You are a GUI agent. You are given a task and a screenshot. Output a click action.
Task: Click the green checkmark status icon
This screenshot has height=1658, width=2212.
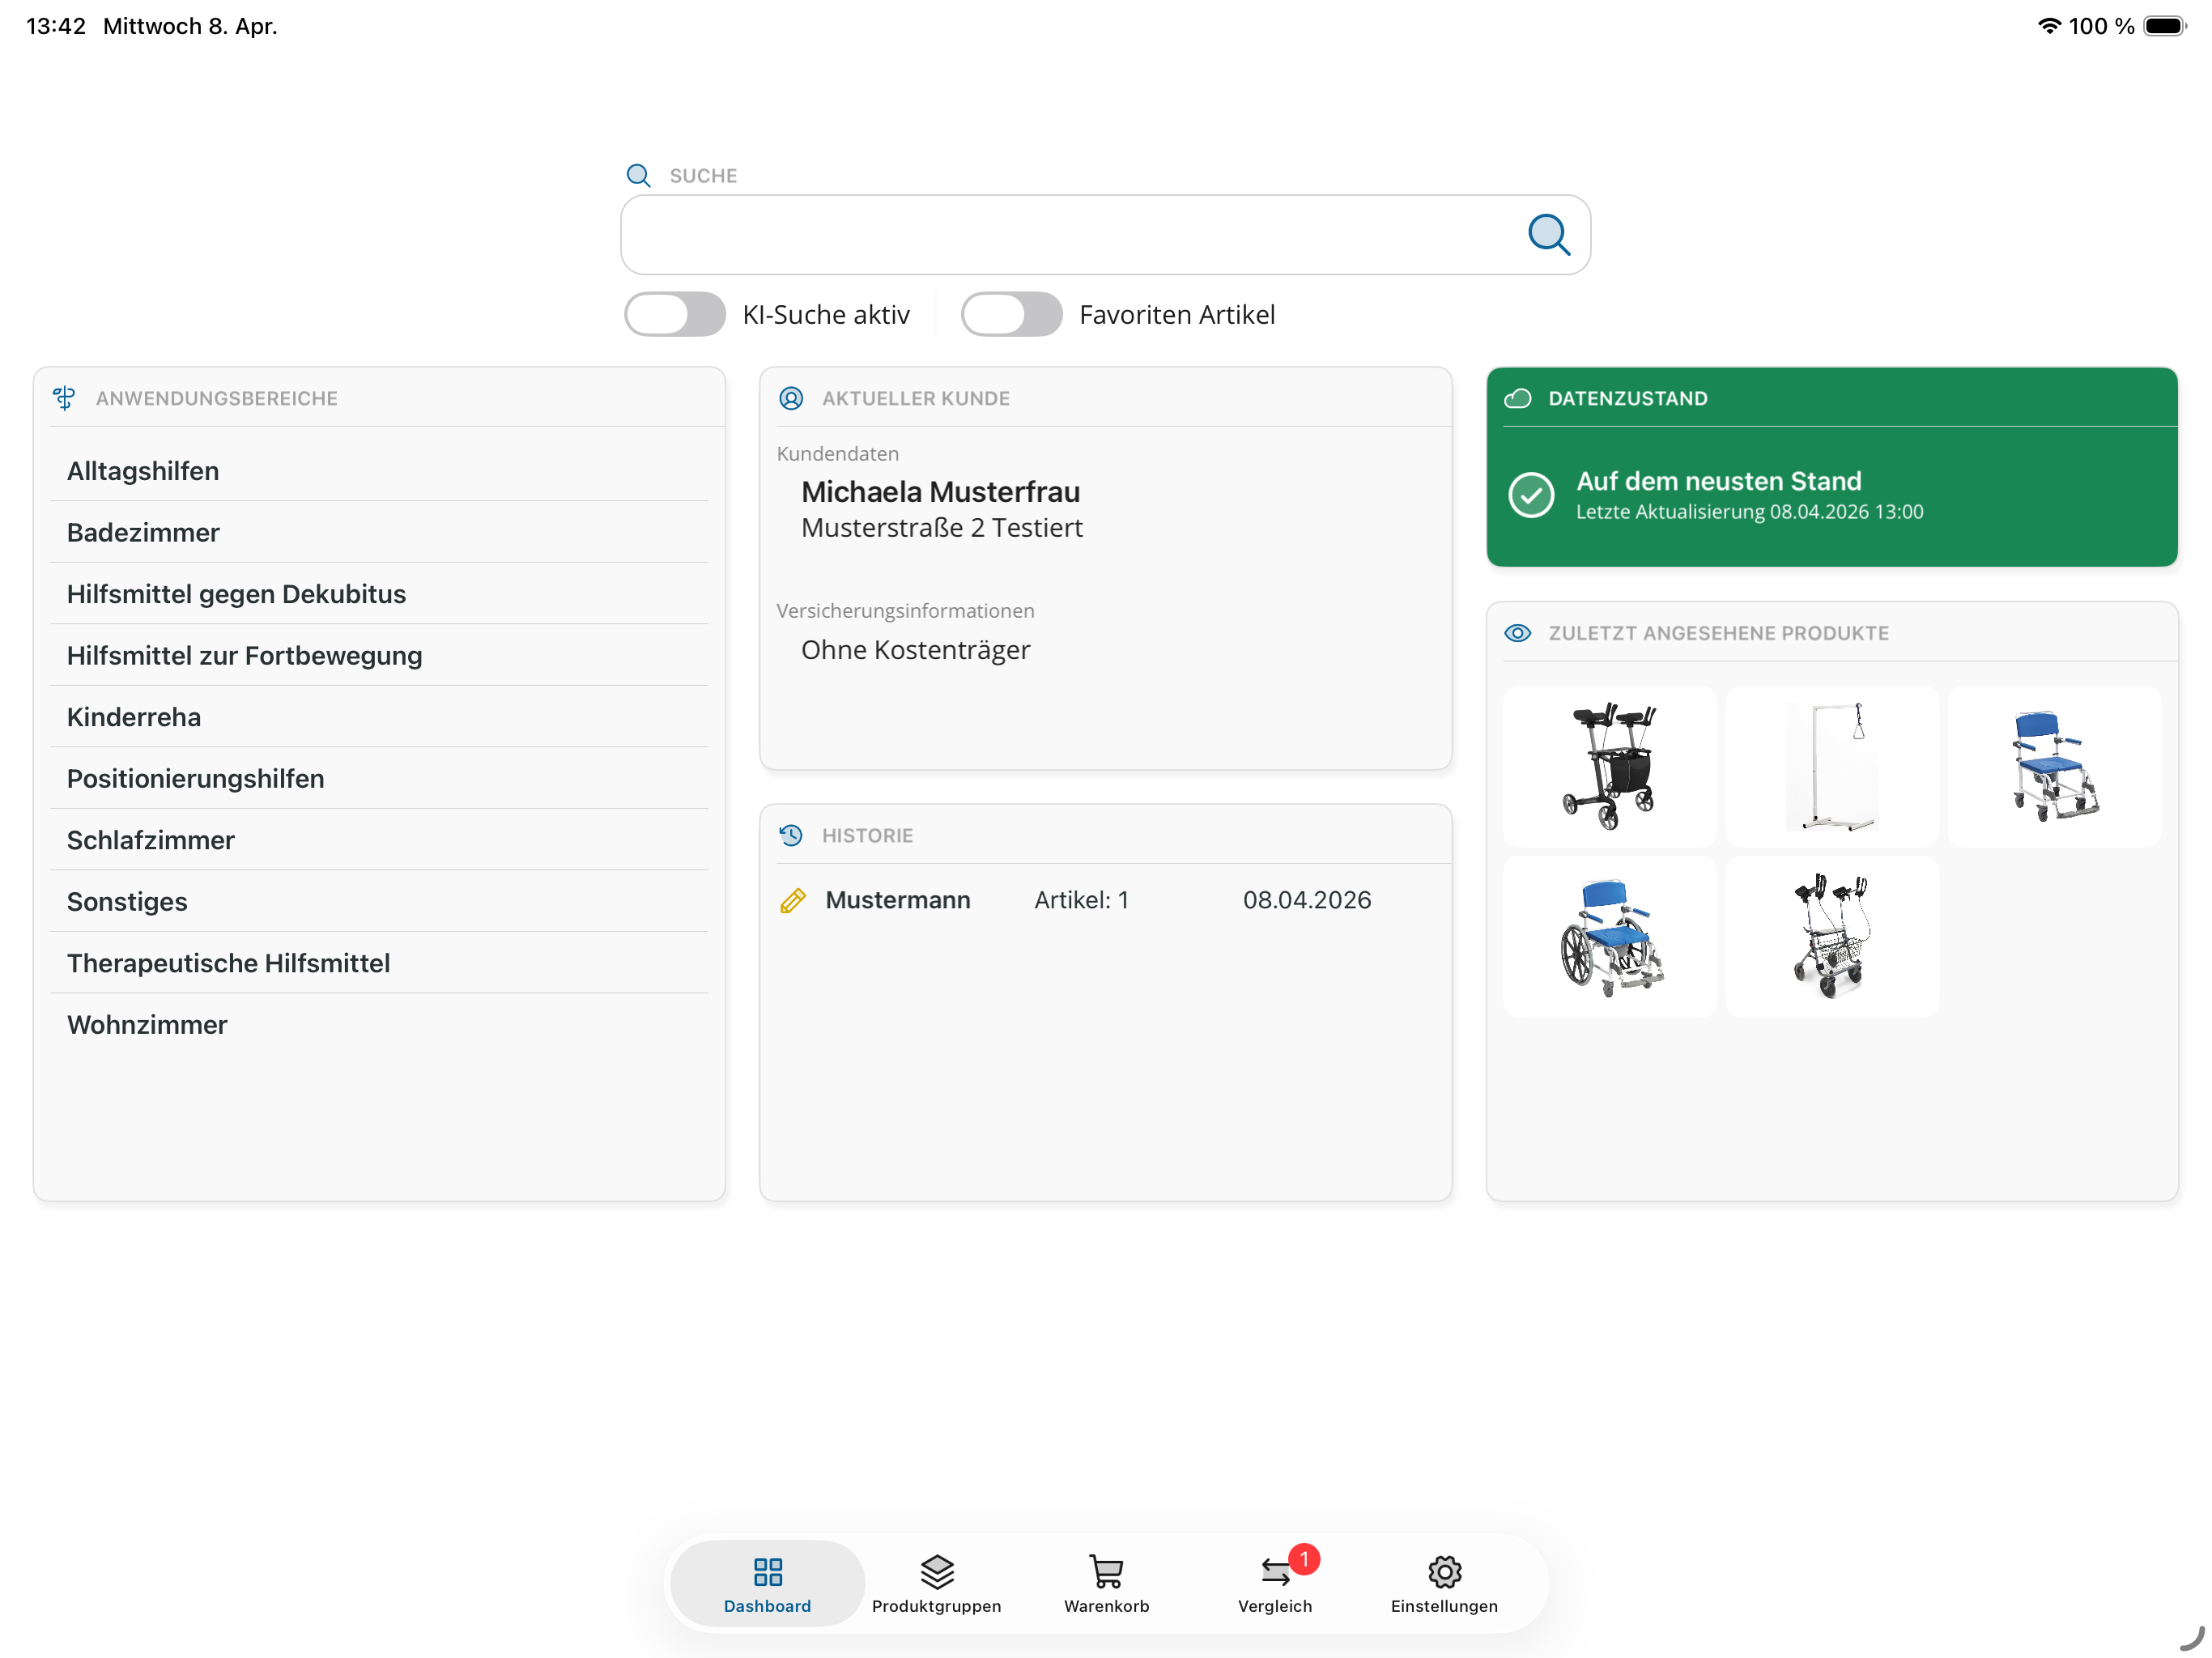pos(1530,494)
